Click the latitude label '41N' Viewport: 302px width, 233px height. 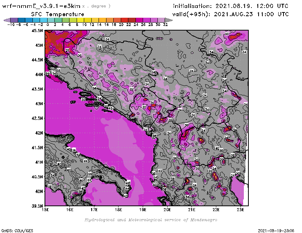point(39,162)
